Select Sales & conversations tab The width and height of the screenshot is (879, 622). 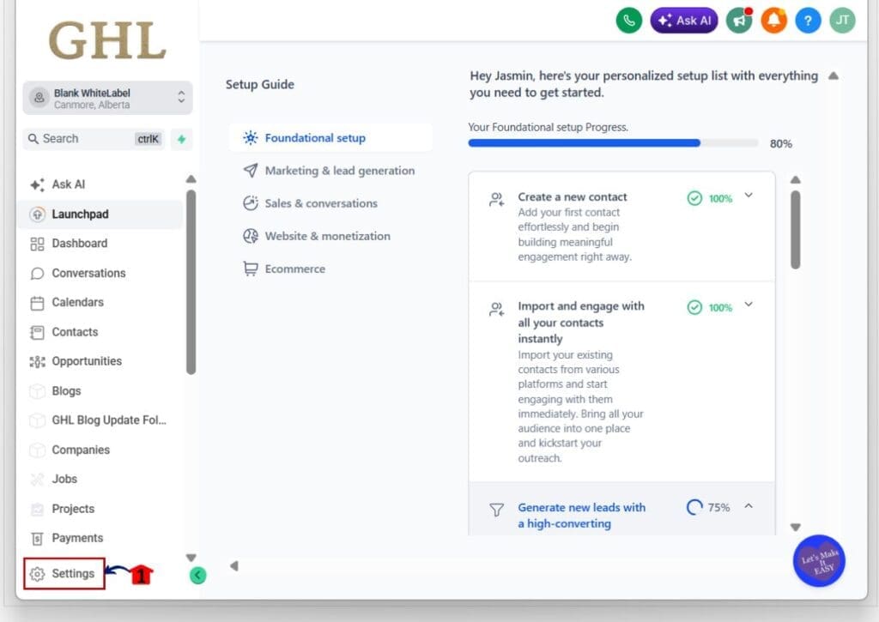tap(330, 202)
